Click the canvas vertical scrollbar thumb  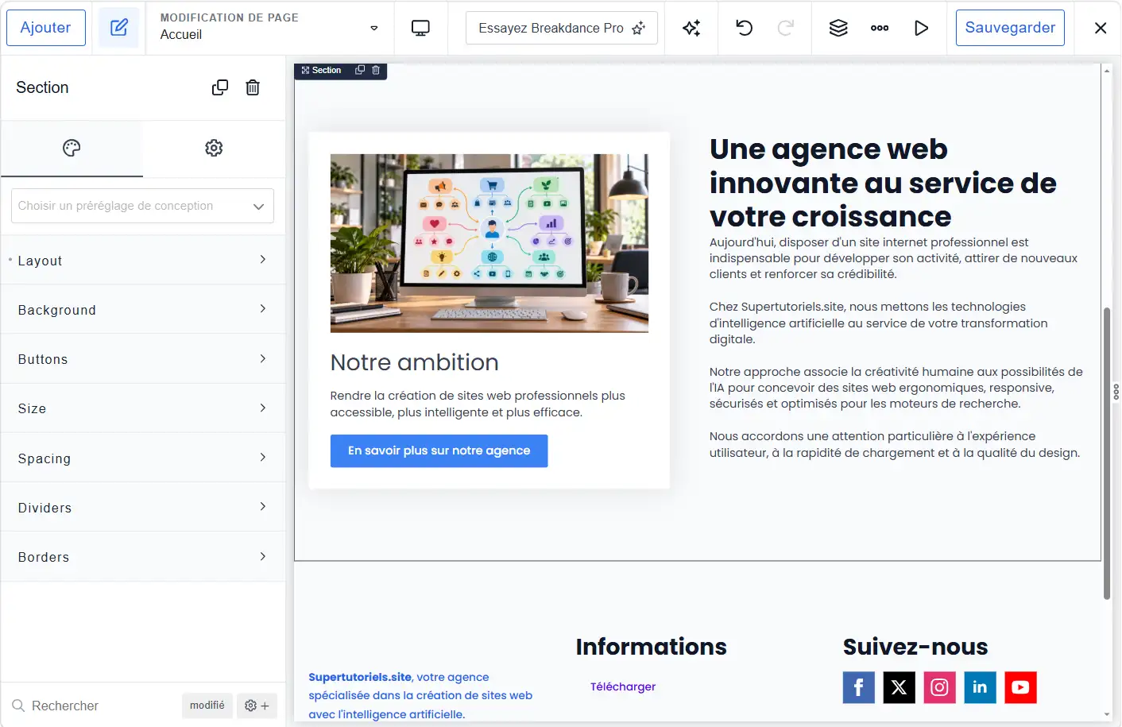point(1107,453)
